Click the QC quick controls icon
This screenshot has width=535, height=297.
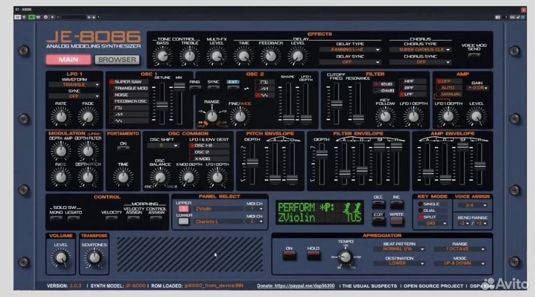pos(513,17)
